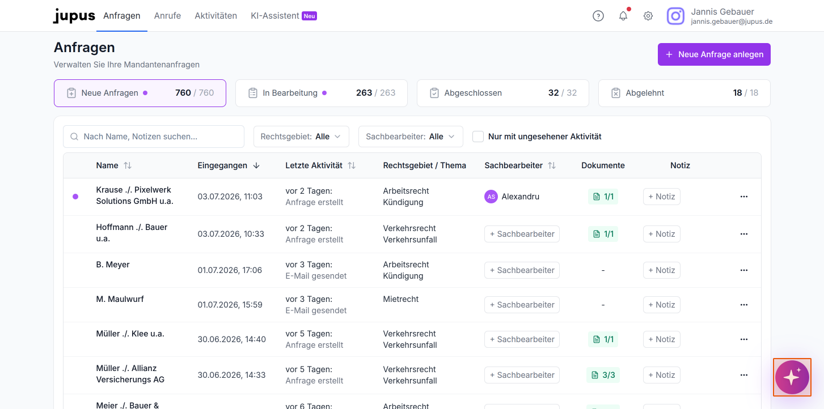
Task: Click the AS avatar for Alexandru
Action: (x=491, y=197)
